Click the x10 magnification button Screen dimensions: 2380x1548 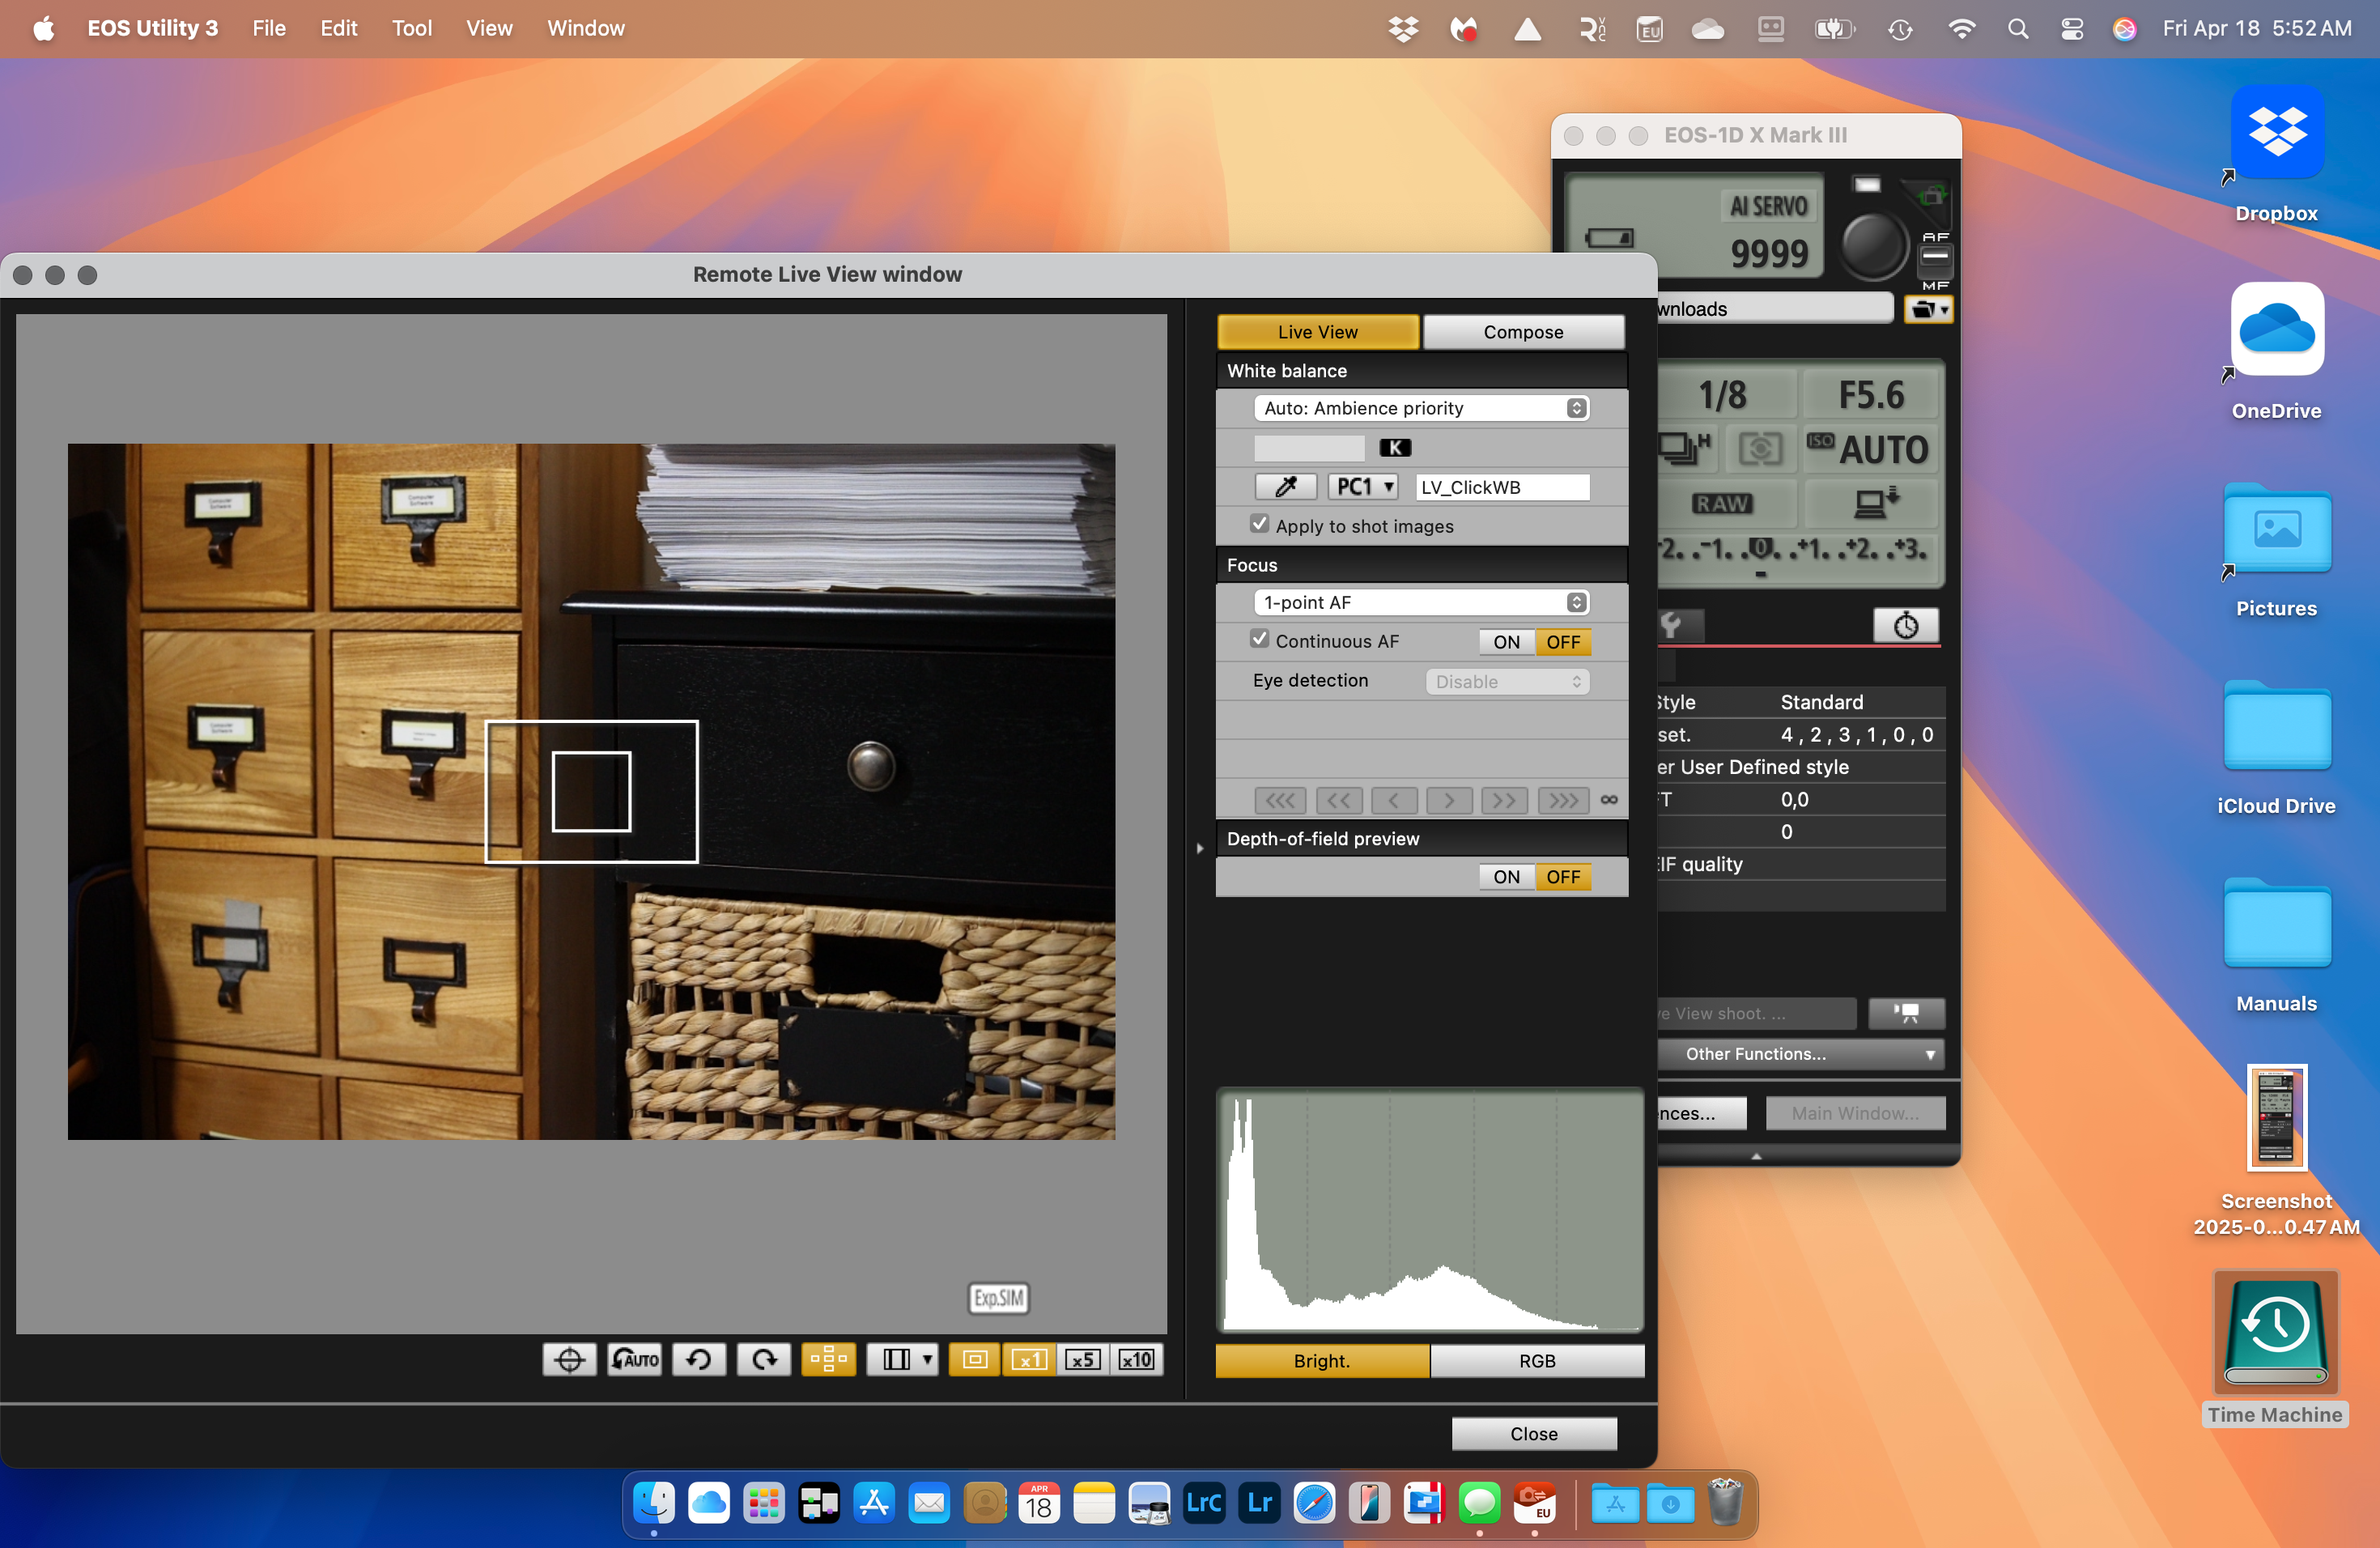[1137, 1359]
